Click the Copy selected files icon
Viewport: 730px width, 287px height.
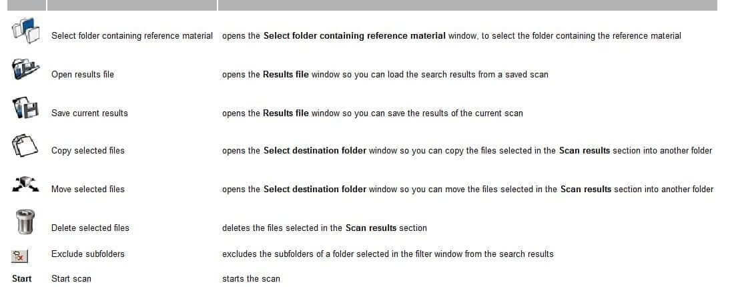click(x=24, y=146)
